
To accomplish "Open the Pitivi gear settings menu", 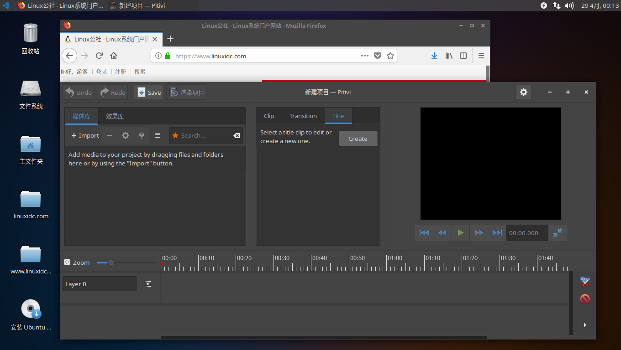I will point(524,92).
